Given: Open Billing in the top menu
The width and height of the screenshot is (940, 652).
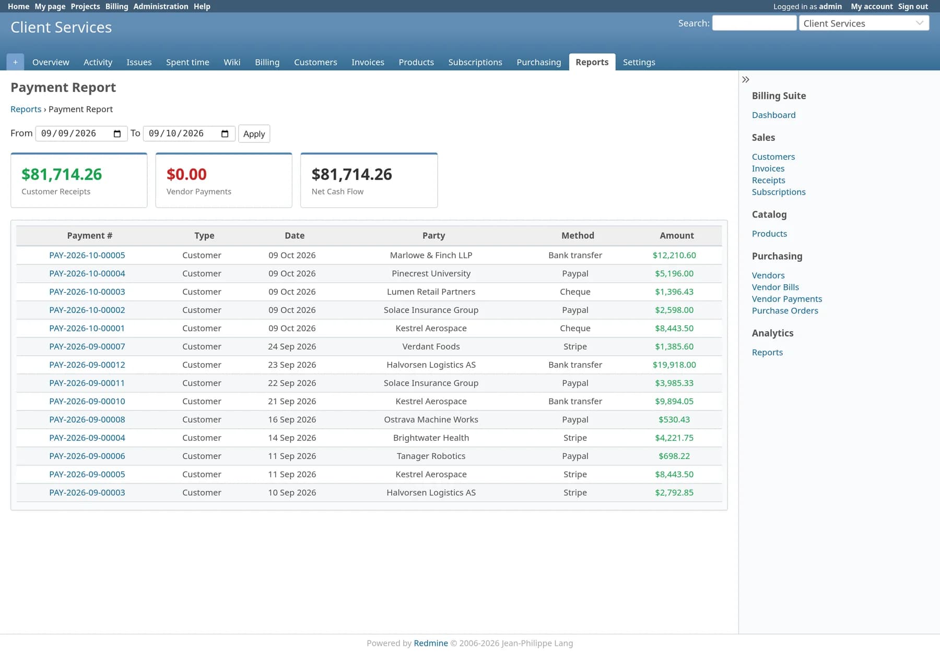Looking at the screenshot, I should (116, 6).
